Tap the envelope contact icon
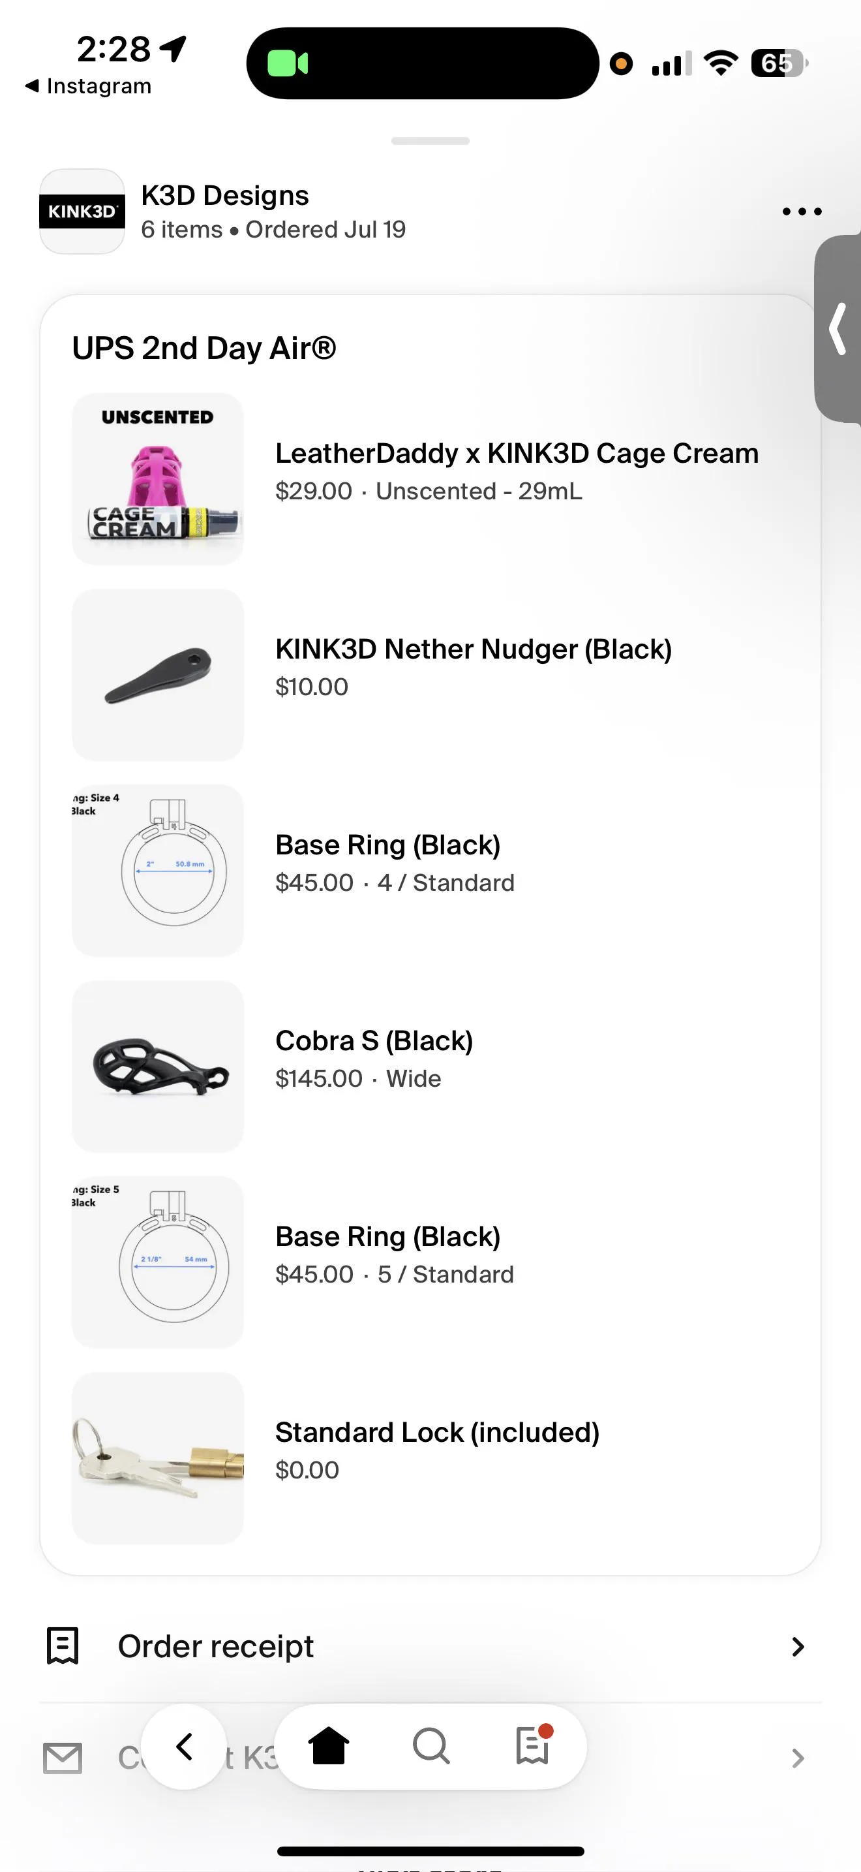Viewport: 861px width, 1872px height. click(63, 1758)
